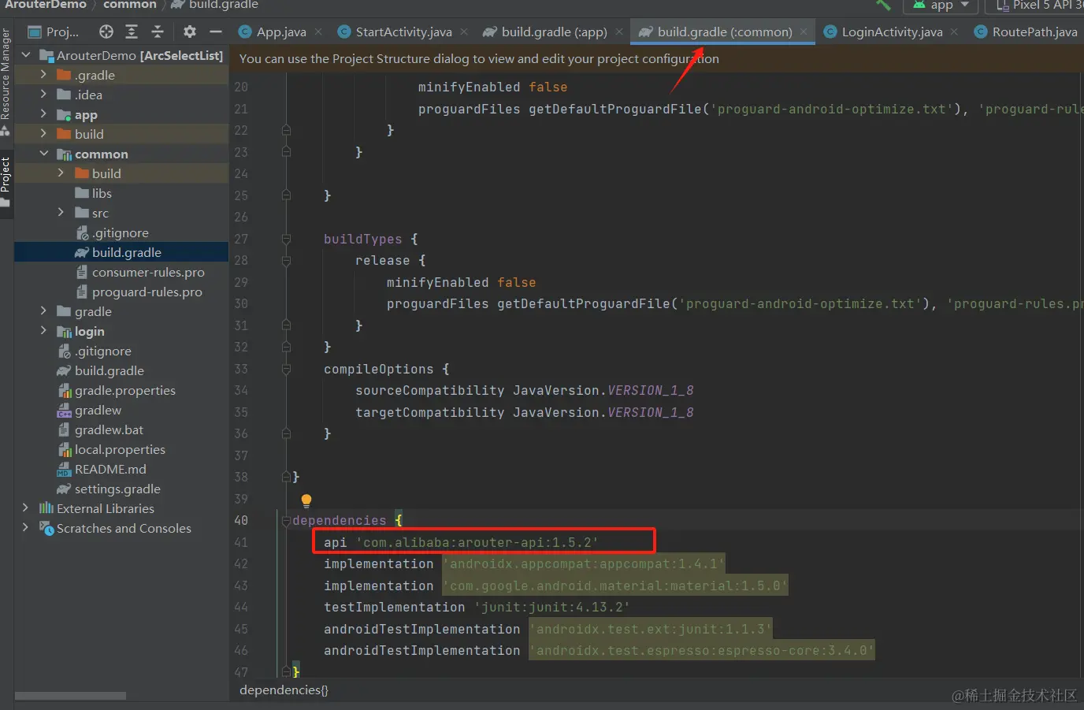Expand the src folder chevron under common
Screen dimensions: 1084x710
(61, 213)
